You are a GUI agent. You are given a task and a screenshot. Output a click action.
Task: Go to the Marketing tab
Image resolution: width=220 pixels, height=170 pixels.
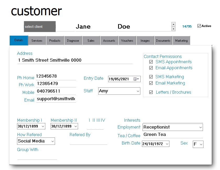[x=181, y=41]
